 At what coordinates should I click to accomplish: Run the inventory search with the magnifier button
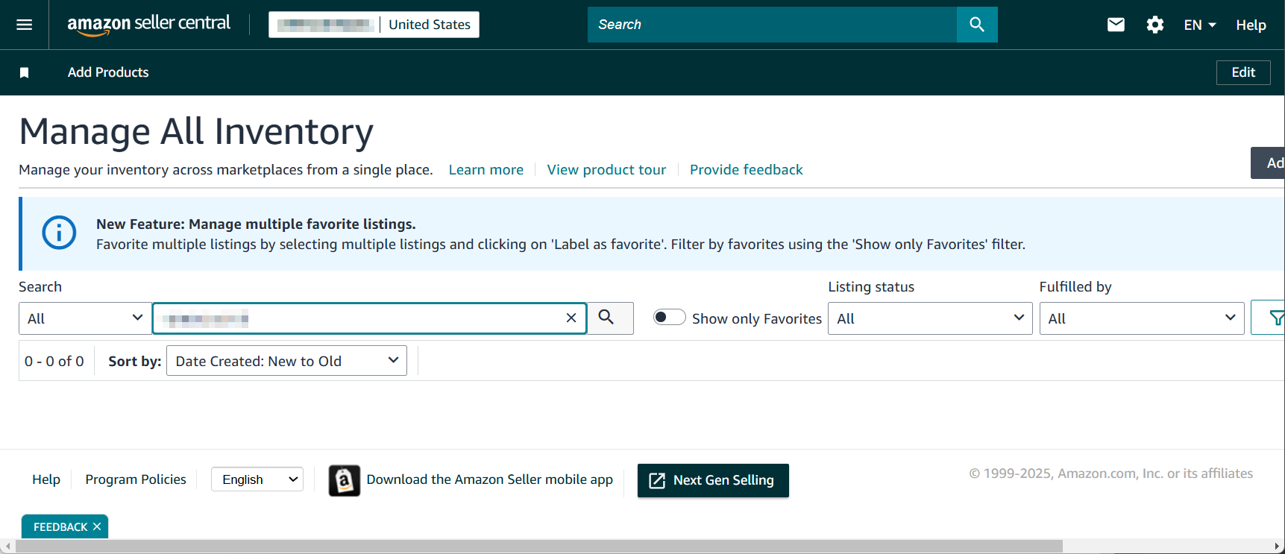(x=610, y=318)
